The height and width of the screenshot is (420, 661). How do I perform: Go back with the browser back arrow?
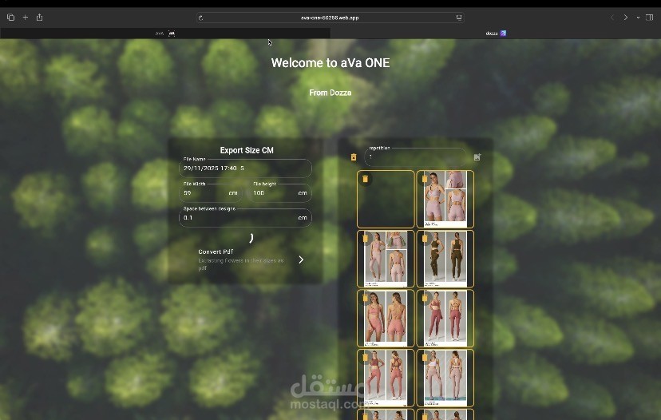612,18
